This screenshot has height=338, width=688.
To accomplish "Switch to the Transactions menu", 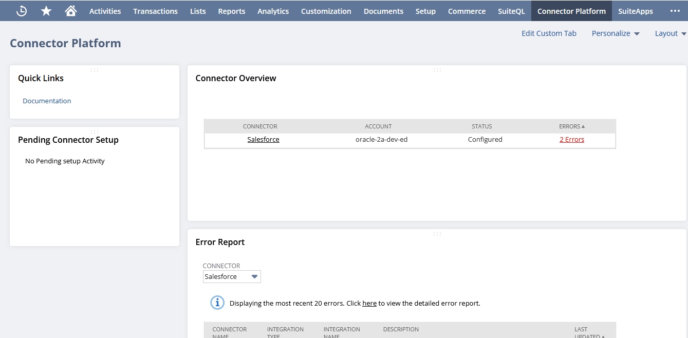I will pyautogui.click(x=155, y=10).
